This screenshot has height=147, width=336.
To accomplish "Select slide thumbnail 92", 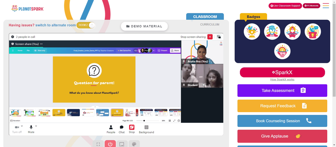I will point(15,113).
